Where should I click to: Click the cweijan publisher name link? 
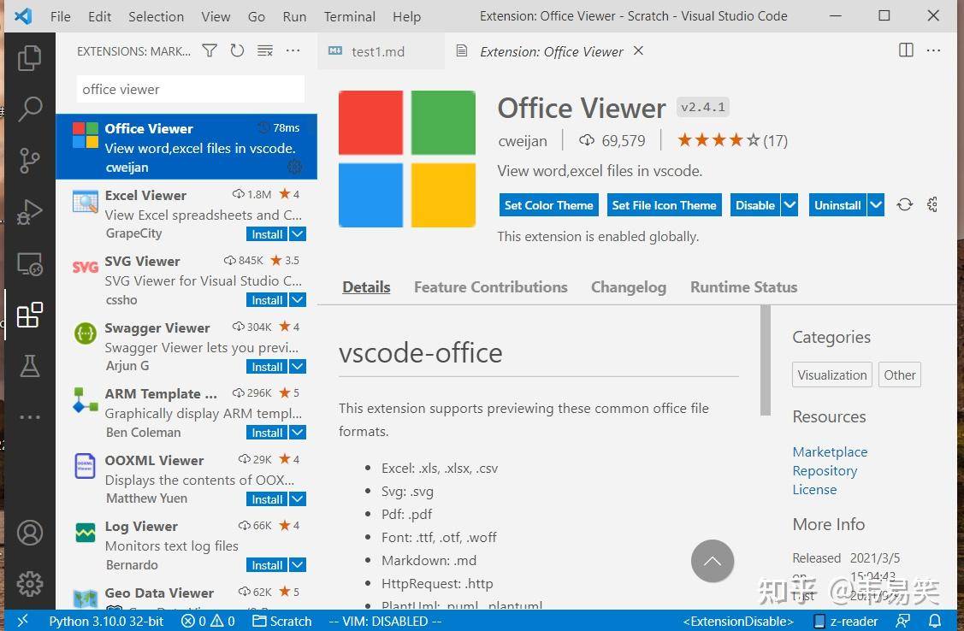coord(523,141)
